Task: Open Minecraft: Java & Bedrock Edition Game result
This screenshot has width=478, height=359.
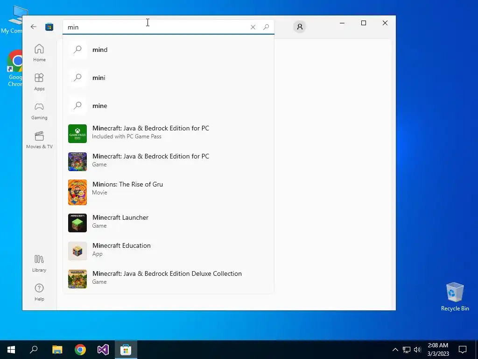Action: (168, 162)
